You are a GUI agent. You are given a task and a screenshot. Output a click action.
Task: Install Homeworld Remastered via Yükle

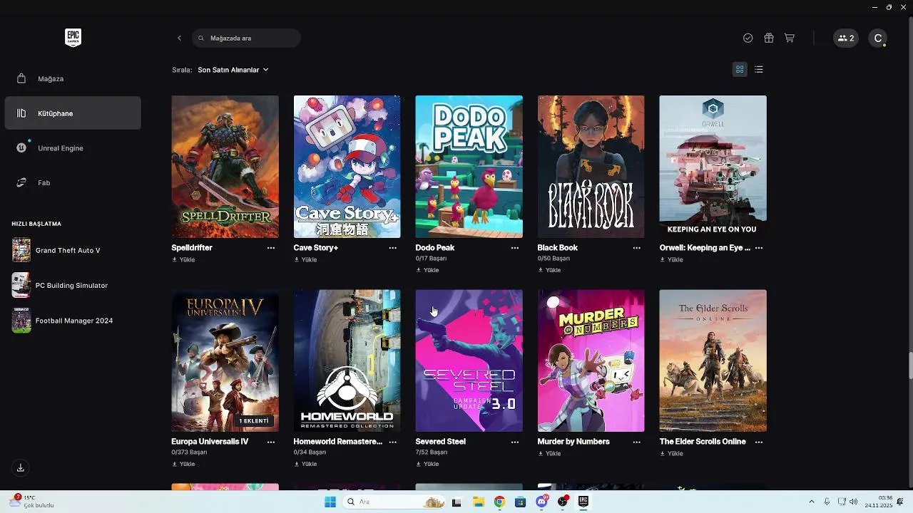305,464
